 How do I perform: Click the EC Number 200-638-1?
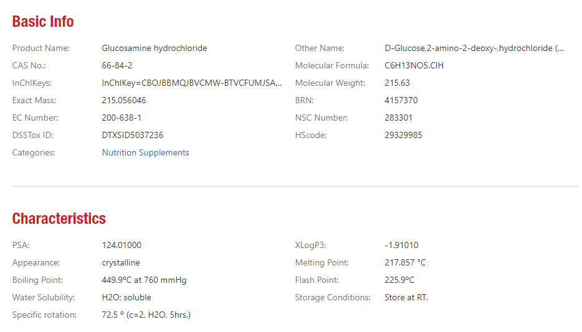(x=122, y=118)
